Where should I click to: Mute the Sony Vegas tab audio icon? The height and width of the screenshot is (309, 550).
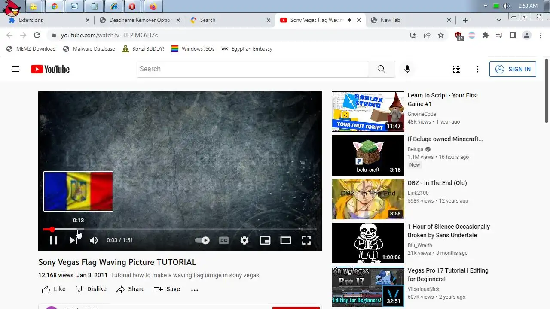pos(350,20)
